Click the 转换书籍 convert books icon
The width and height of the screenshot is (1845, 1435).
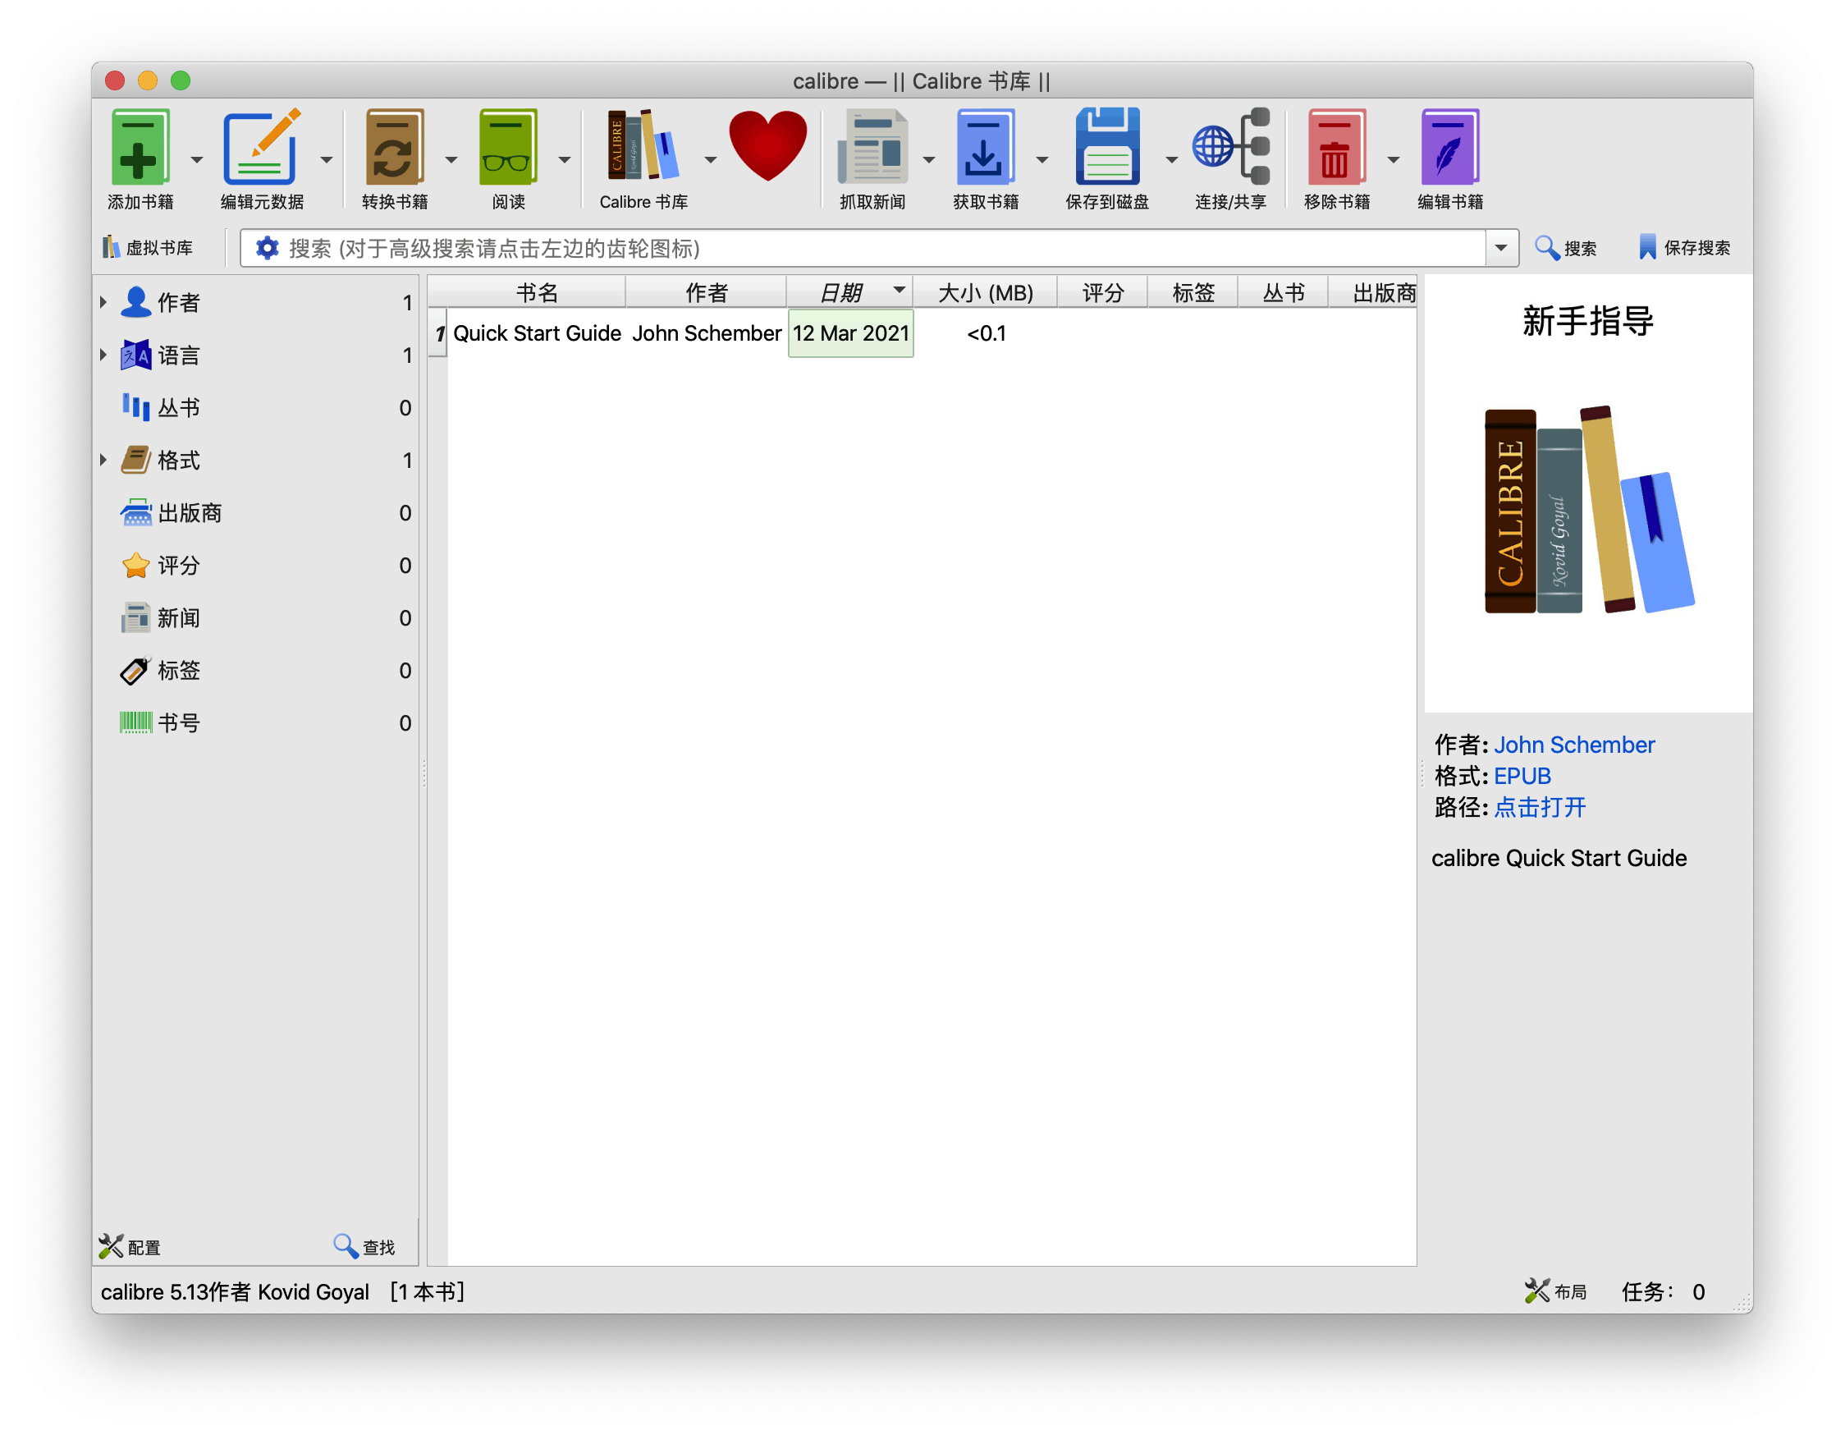click(394, 148)
